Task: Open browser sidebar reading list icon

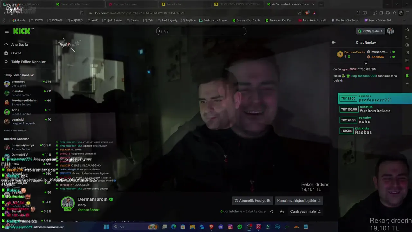Action: pos(407,60)
